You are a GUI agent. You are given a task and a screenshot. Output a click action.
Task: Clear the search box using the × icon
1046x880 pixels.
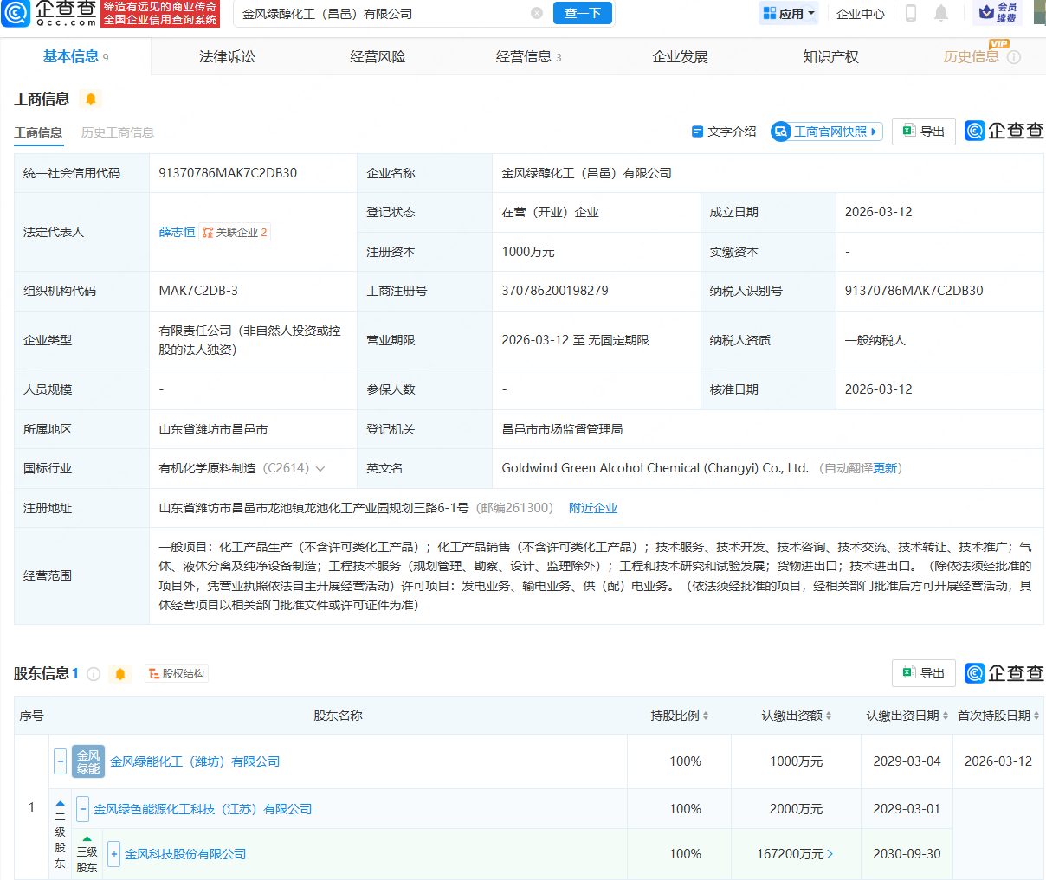pyautogui.click(x=537, y=14)
